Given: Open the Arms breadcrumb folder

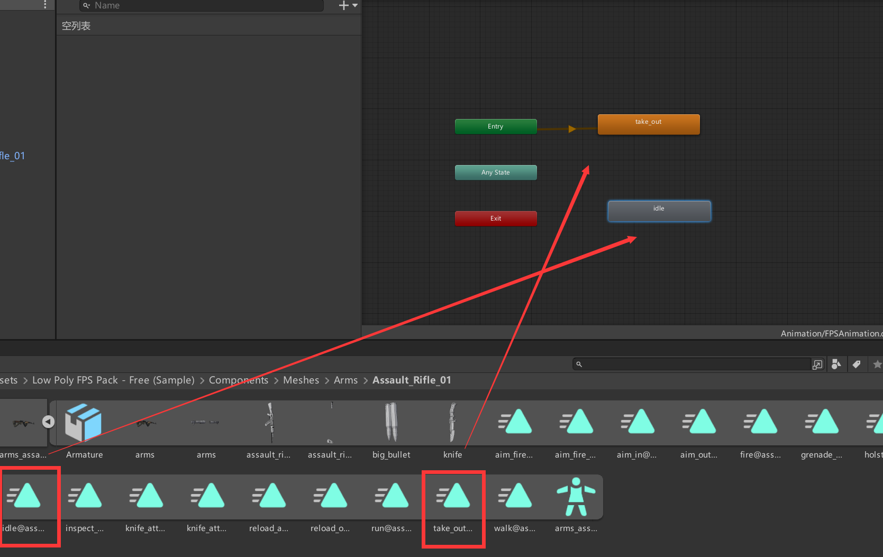Looking at the screenshot, I should [x=345, y=380].
